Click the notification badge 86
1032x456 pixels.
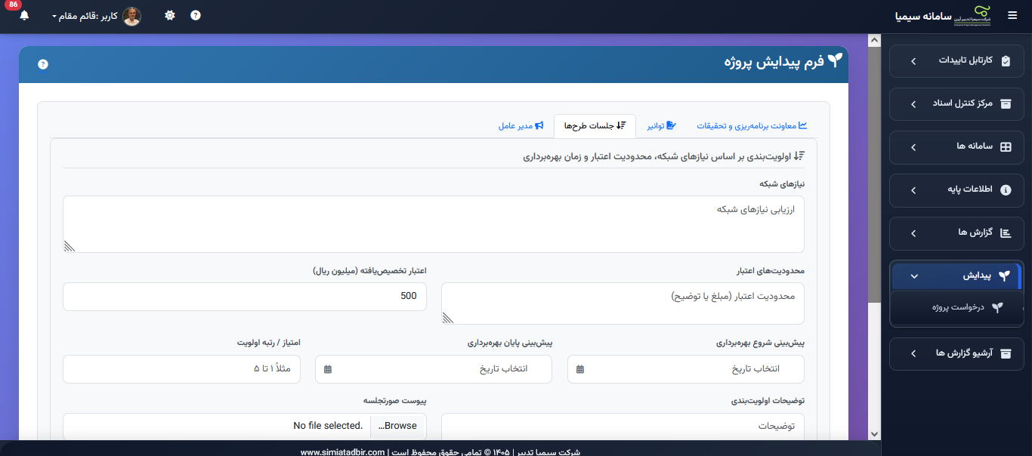(14, 5)
